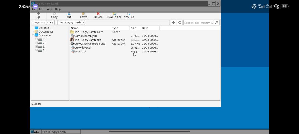Click the Copy toolbar icon

point(54,14)
